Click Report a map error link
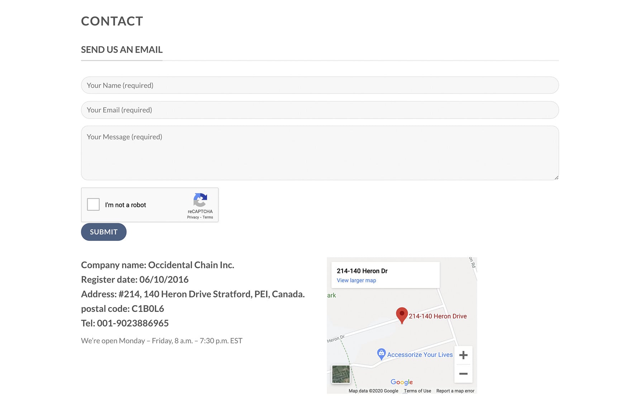636x417 pixels. (x=455, y=391)
